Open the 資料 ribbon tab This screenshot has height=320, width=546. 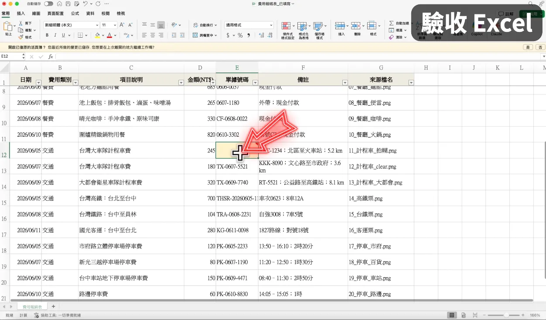90,14
